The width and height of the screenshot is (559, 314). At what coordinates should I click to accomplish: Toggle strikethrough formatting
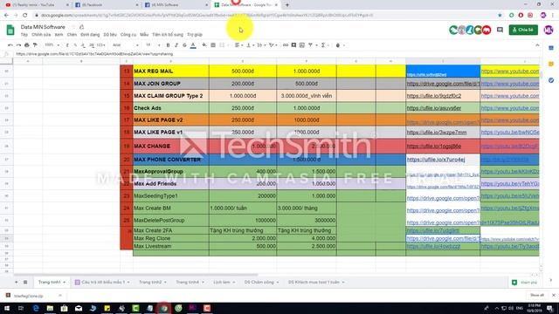[x=184, y=45]
